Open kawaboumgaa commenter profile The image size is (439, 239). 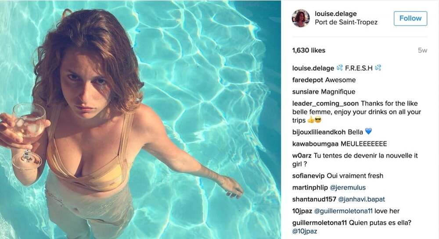pyautogui.click(x=315, y=144)
